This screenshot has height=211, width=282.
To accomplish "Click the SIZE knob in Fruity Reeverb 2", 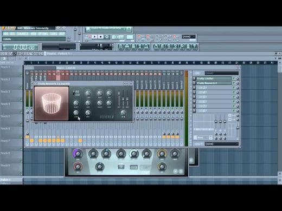I will click(88, 103).
